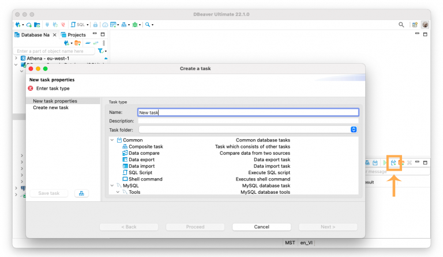Click the task Name input field

click(248, 113)
